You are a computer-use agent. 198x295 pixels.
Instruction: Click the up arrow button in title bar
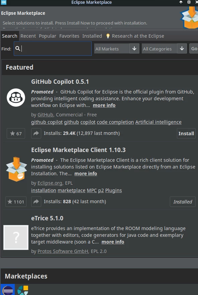tap(181, 2)
